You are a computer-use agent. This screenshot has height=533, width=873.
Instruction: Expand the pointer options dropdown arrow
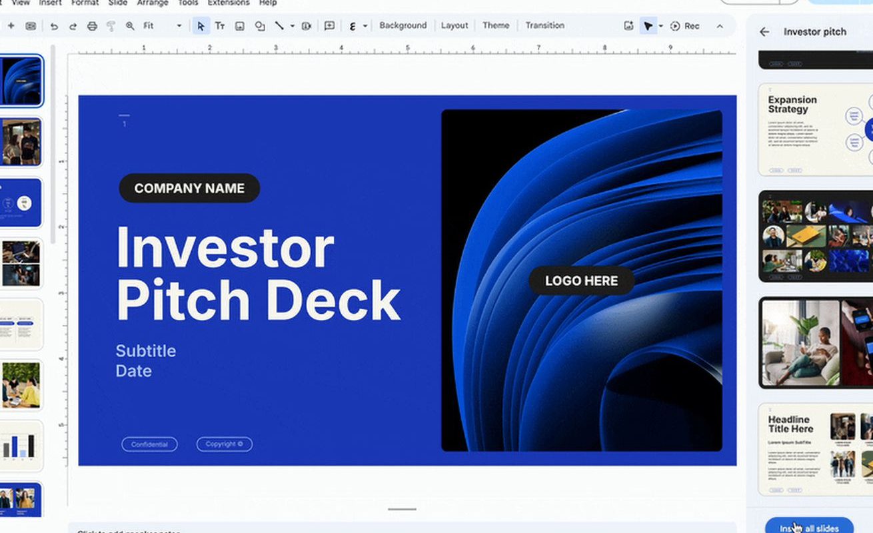tap(660, 26)
